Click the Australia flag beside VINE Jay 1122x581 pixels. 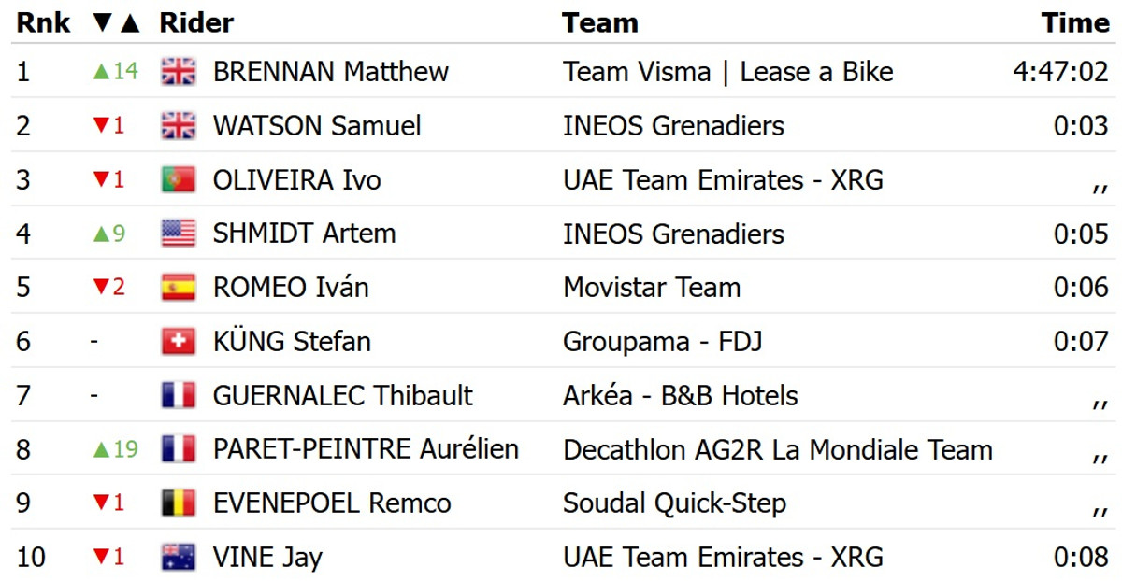178,558
